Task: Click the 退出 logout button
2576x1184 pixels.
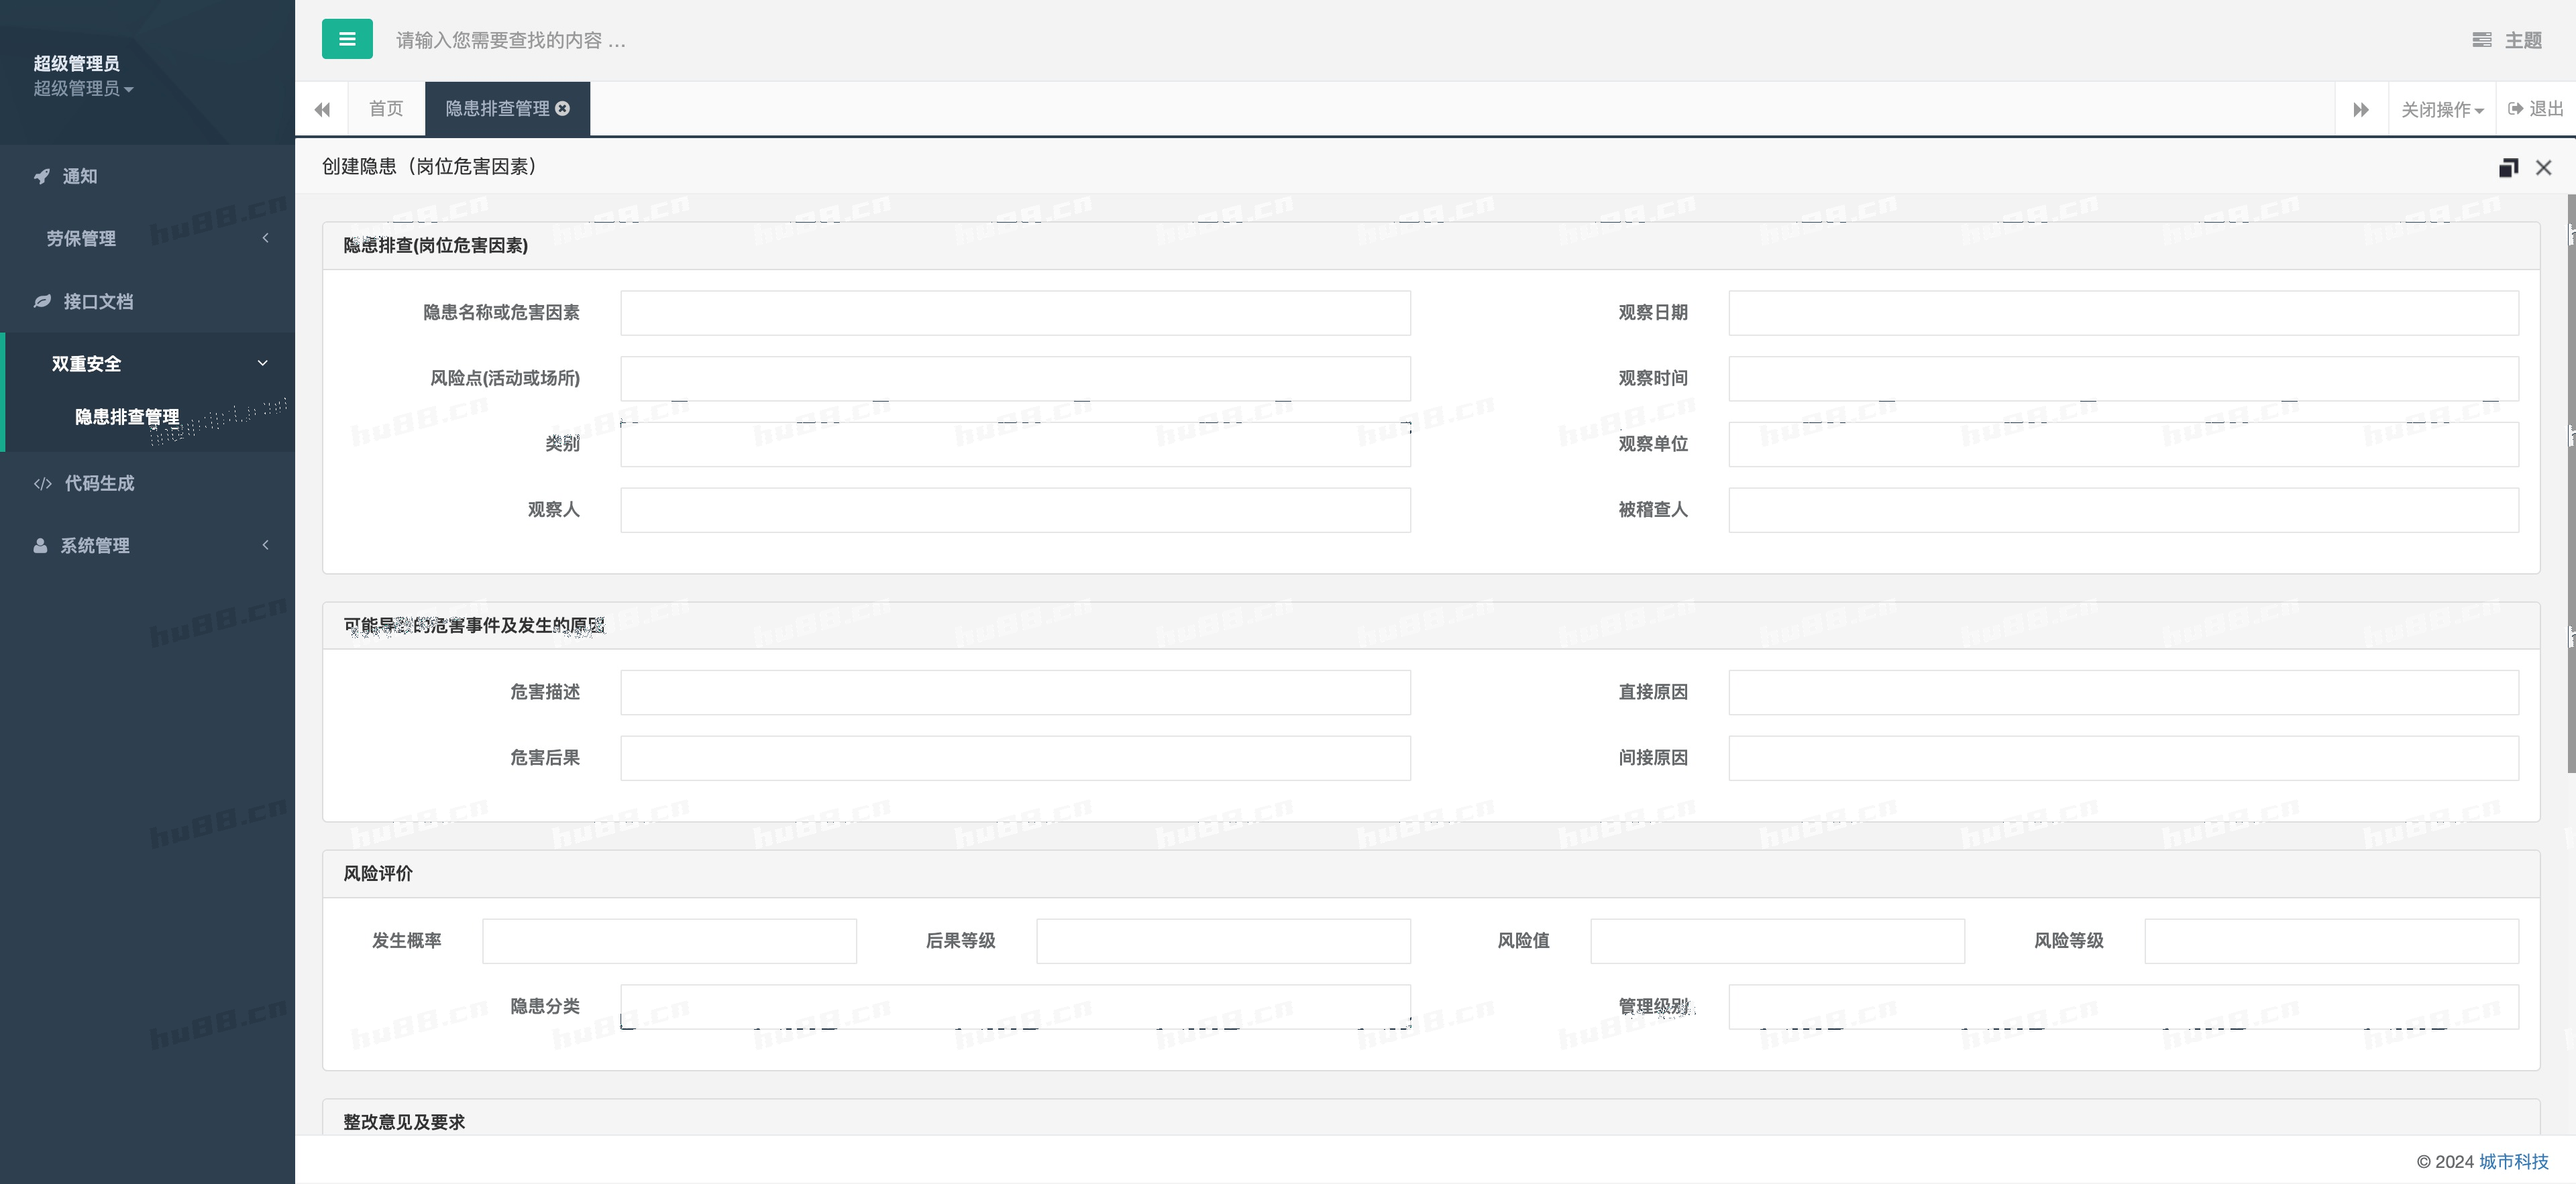Action: pos(2536,109)
